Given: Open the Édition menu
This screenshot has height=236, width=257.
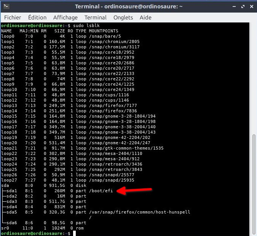Looking at the screenshot, I should (37, 18).
